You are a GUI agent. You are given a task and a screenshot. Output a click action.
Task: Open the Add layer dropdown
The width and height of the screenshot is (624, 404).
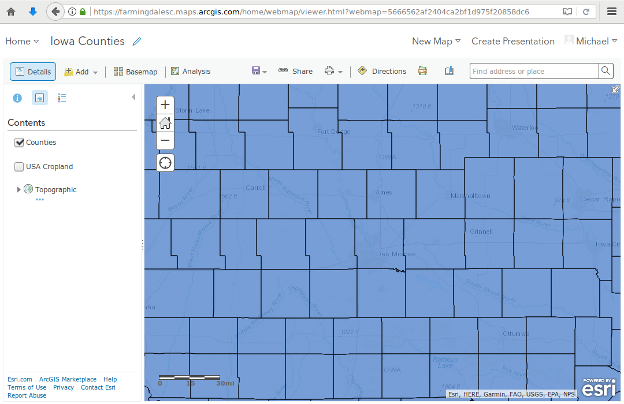81,72
